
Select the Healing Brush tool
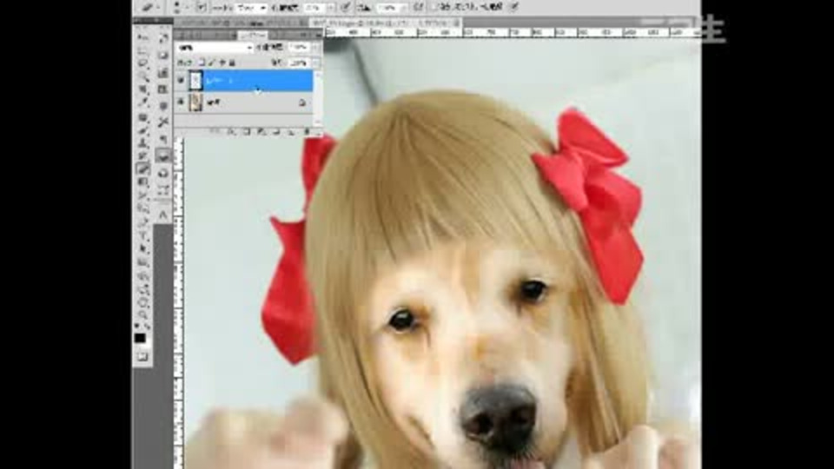(143, 117)
